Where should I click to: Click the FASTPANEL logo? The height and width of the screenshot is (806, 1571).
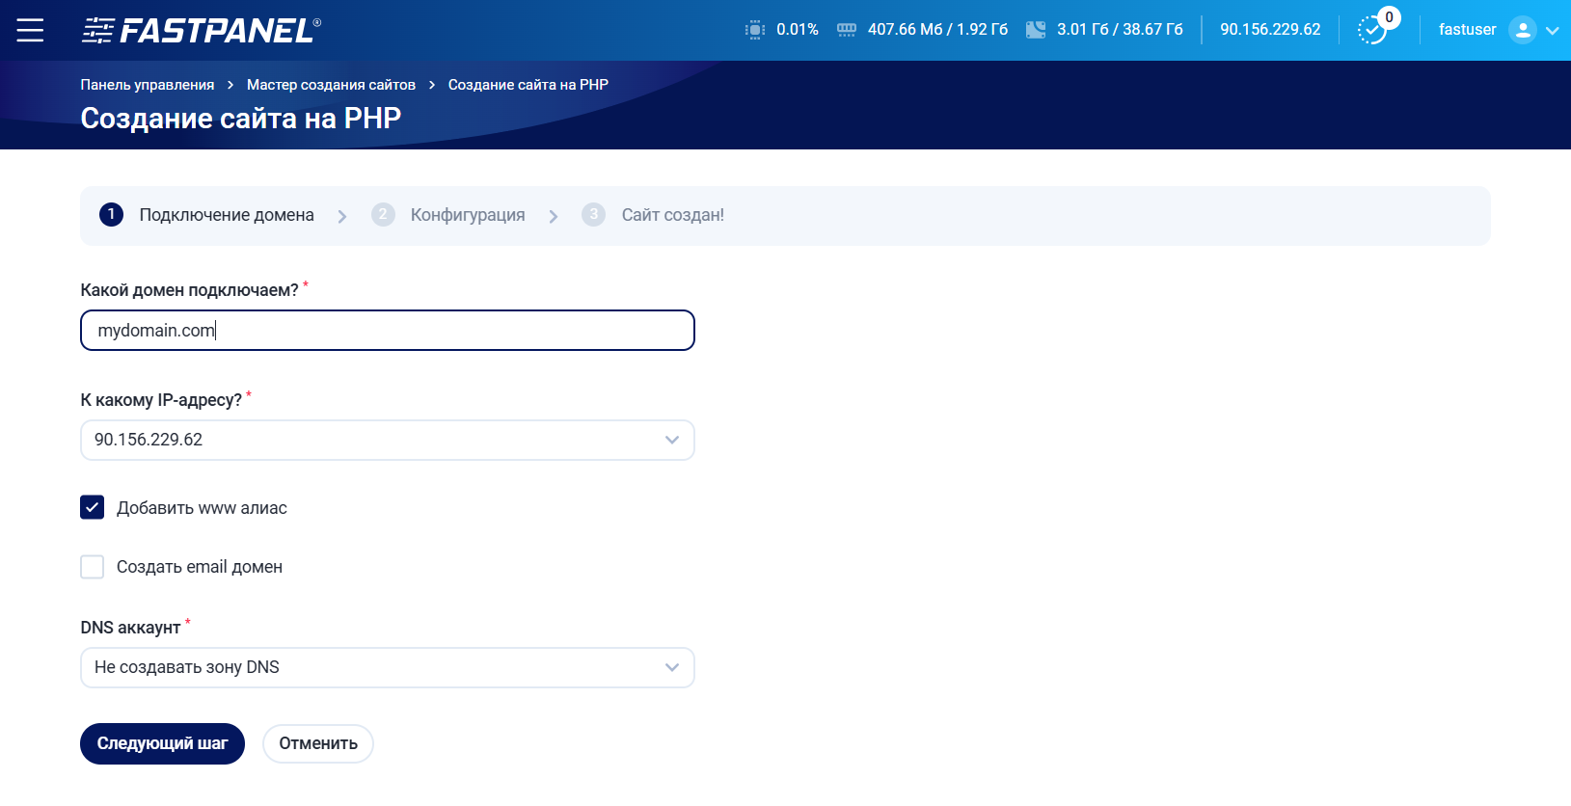click(x=201, y=31)
